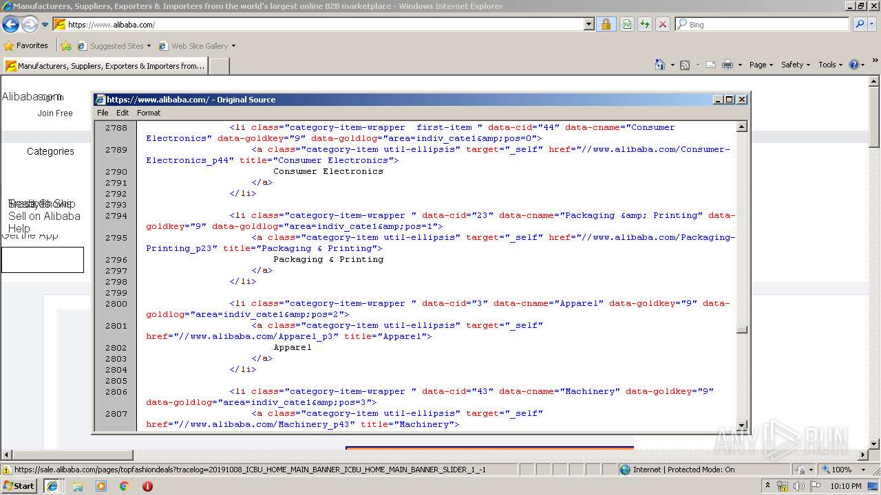The image size is (881, 495).
Task: Click source line number 2788
Action: (116, 127)
